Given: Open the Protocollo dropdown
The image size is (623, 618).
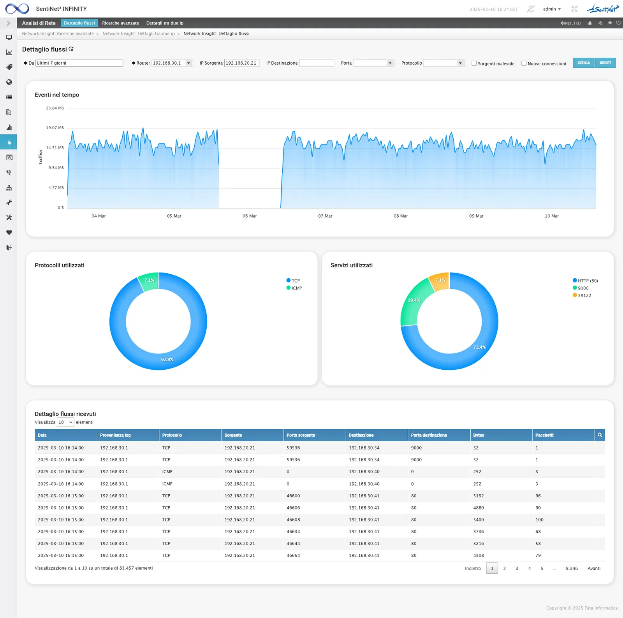Looking at the screenshot, I should coord(444,63).
